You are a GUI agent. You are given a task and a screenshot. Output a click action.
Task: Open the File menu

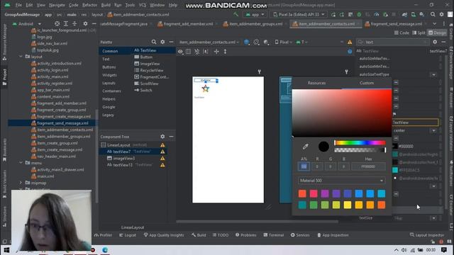(18, 5)
